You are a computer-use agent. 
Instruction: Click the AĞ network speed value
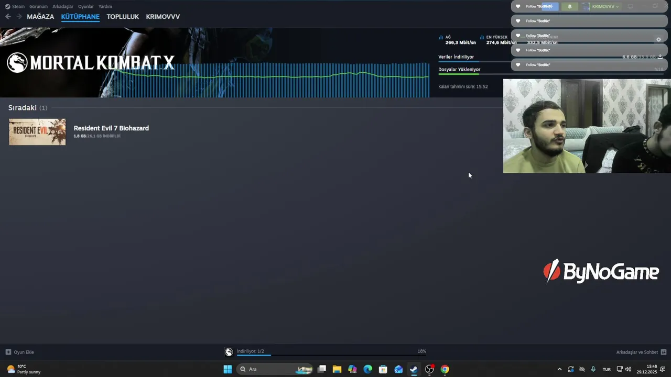[x=461, y=42]
